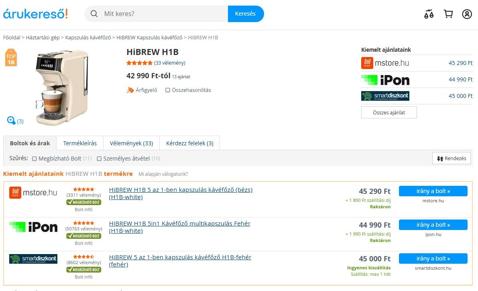
Task: Click the search magnifier icon
Action: tap(94, 14)
